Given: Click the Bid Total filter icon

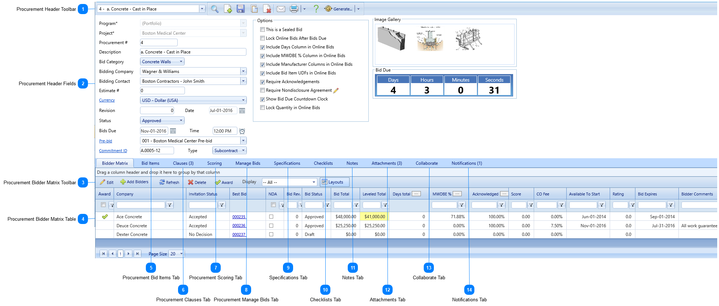Looking at the screenshot, I should click(356, 205).
